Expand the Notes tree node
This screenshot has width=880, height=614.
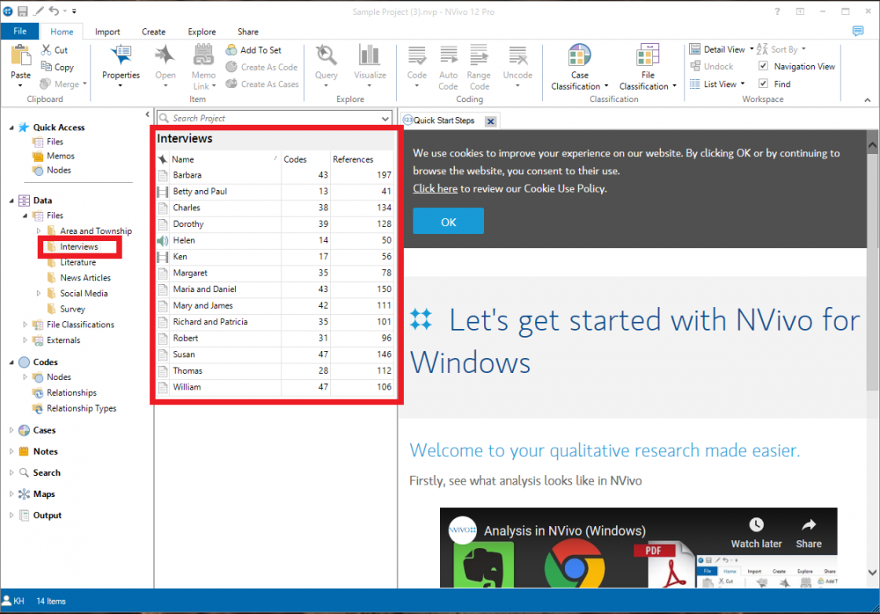pyautogui.click(x=11, y=451)
